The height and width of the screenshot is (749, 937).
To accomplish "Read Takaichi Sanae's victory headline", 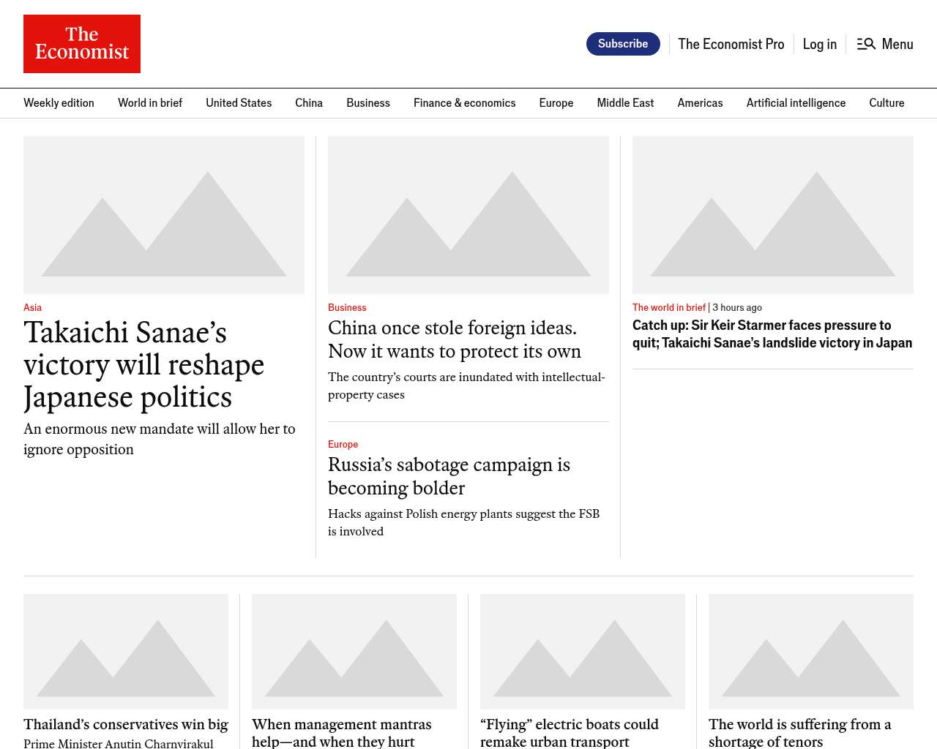I will click(143, 365).
